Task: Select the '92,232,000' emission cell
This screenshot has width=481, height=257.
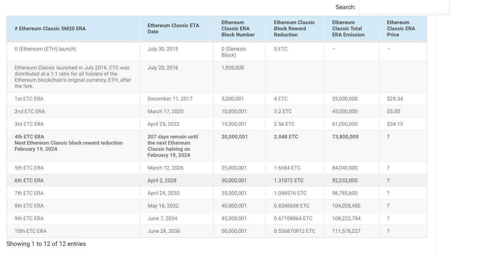Action: (x=352, y=180)
